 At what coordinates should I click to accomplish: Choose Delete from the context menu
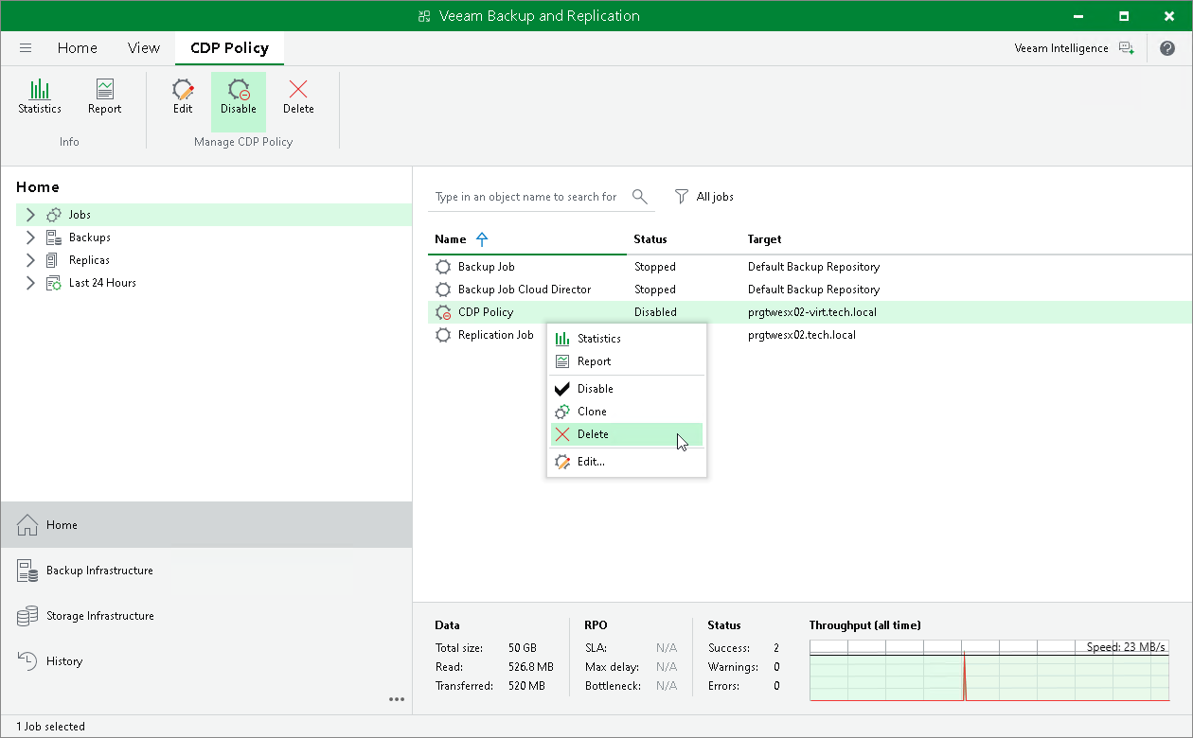(x=626, y=434)
